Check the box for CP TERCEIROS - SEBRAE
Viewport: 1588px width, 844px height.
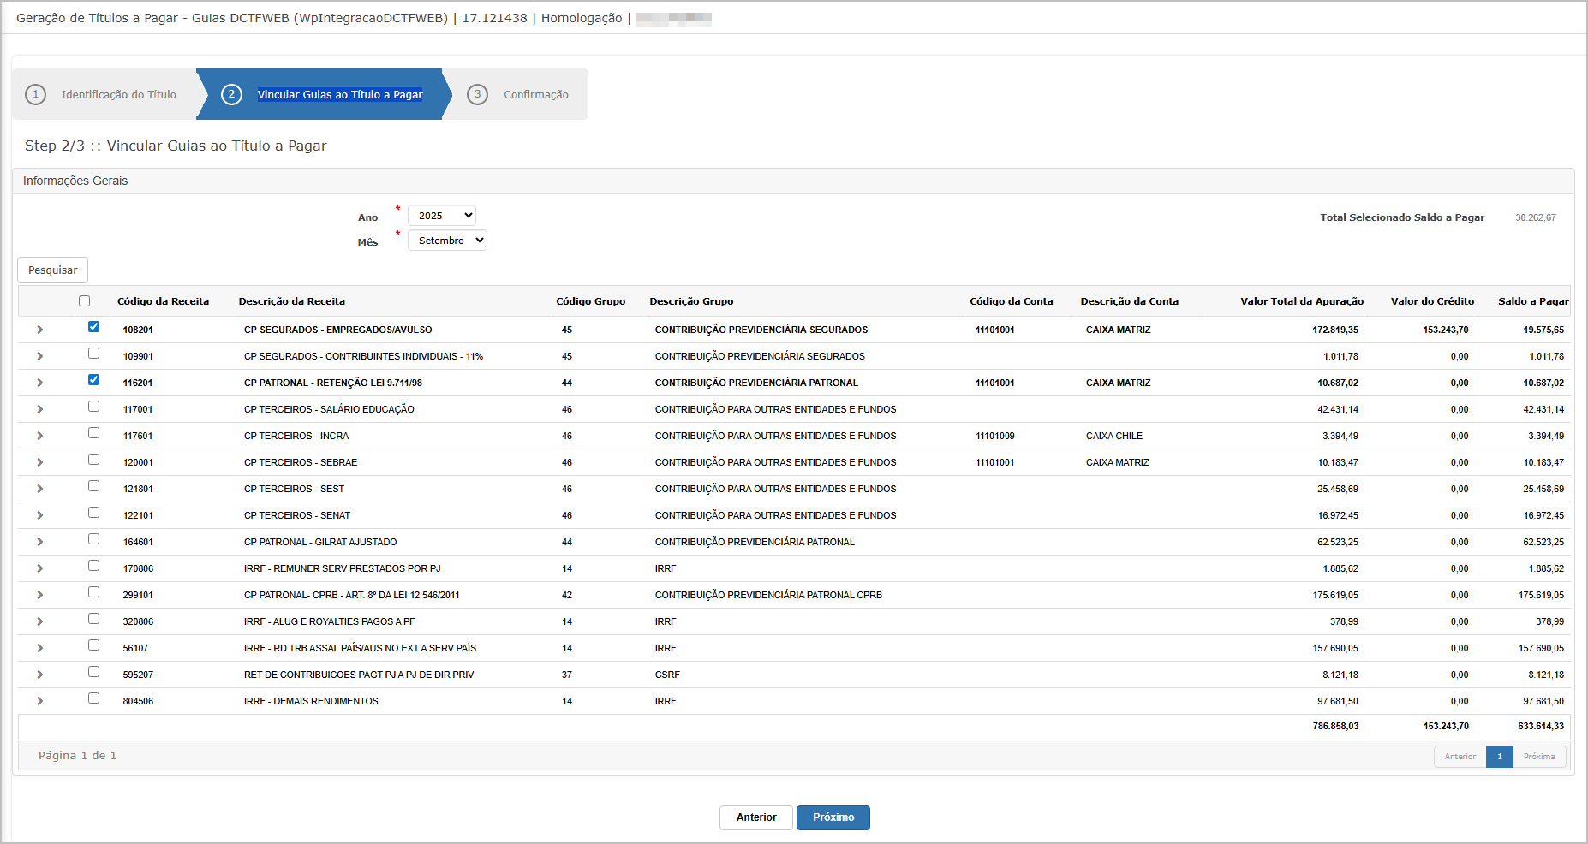click(93, 460)
